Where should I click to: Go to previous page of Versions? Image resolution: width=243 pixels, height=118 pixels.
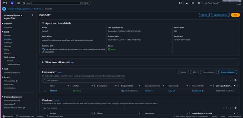(223, 108)
